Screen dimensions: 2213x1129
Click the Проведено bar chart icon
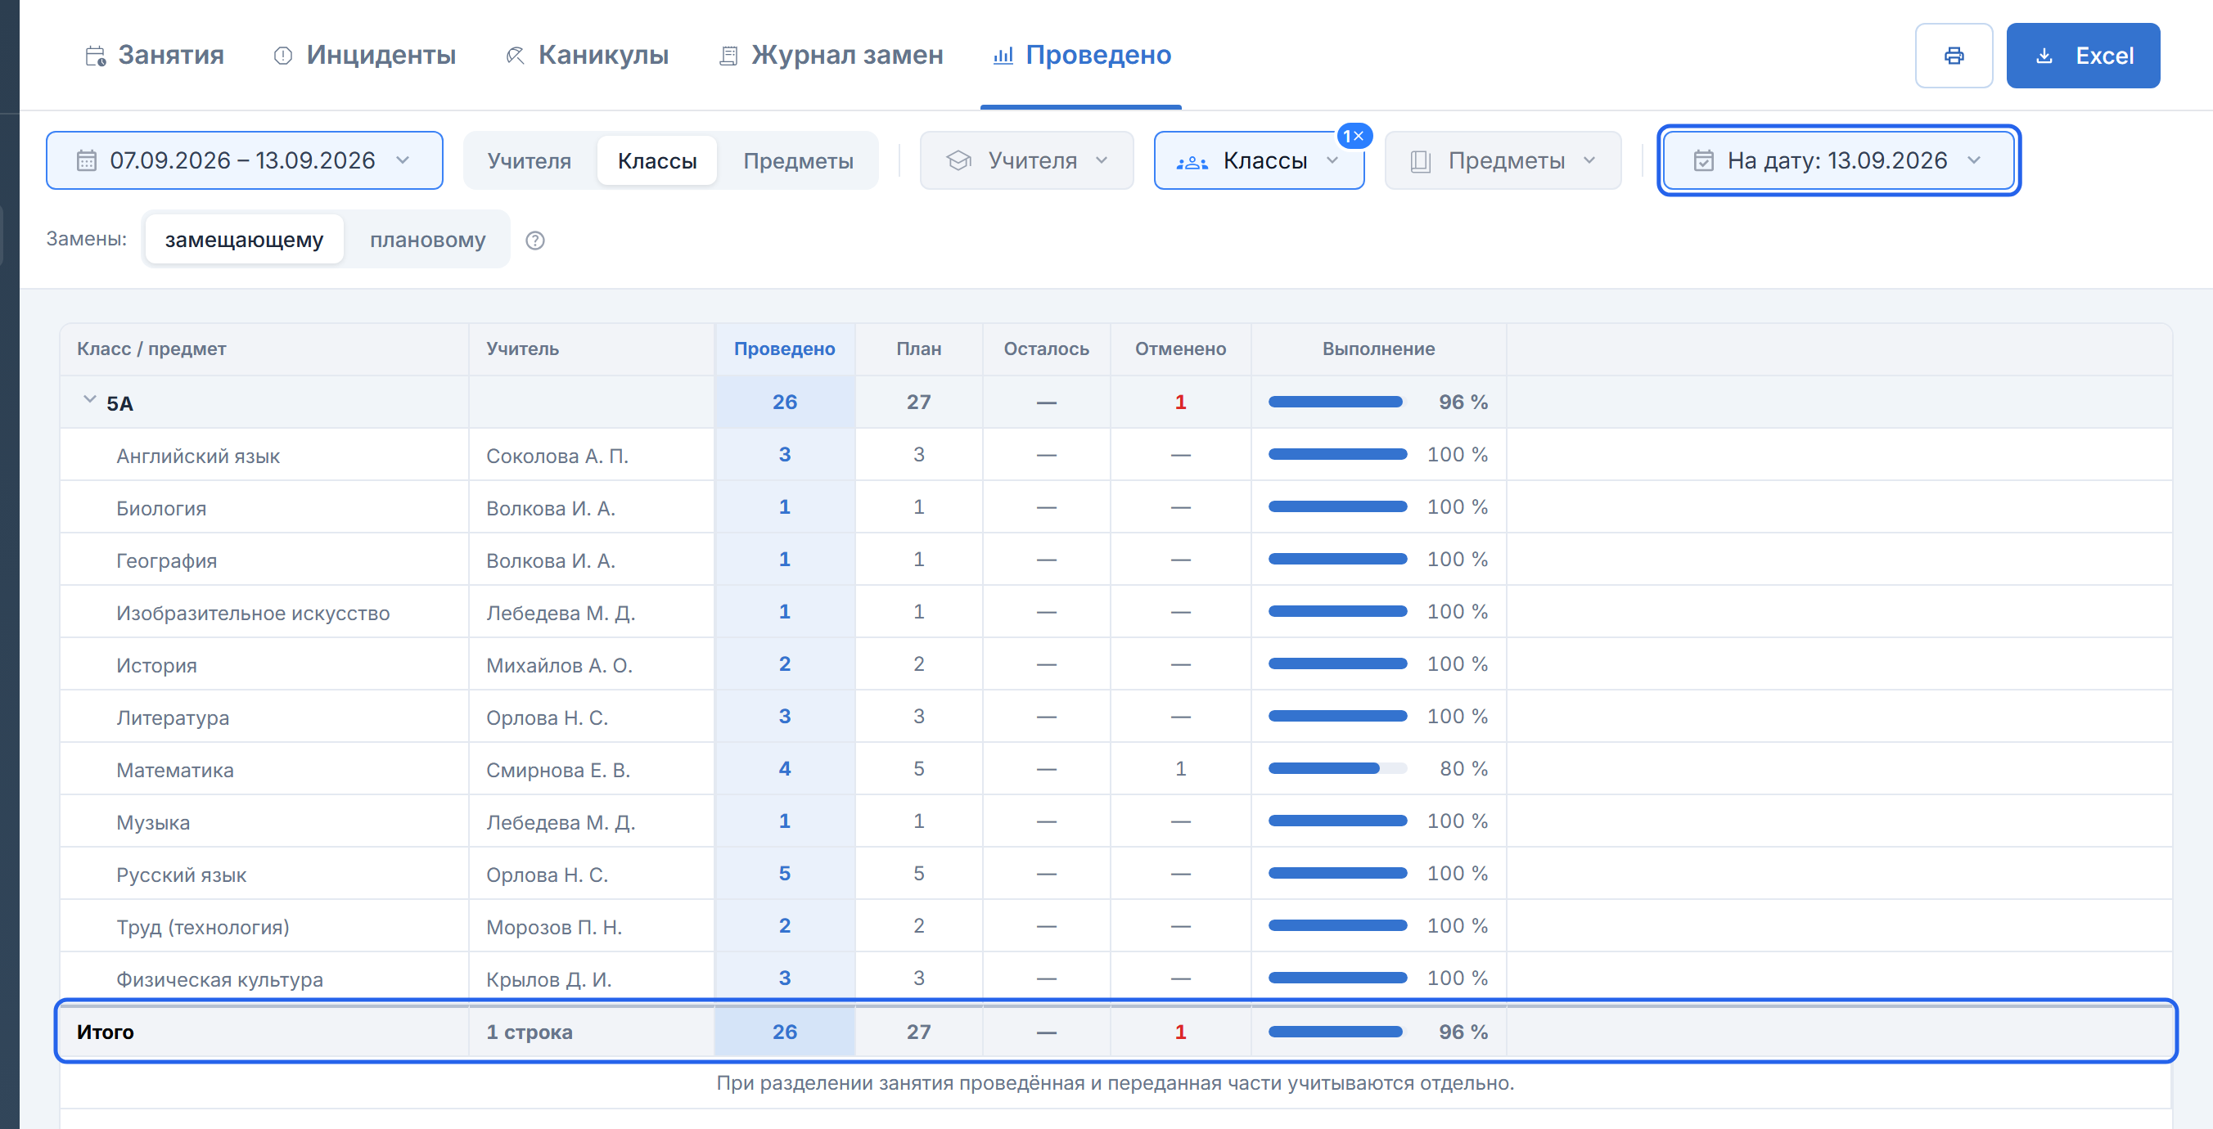click(1003, 56)
